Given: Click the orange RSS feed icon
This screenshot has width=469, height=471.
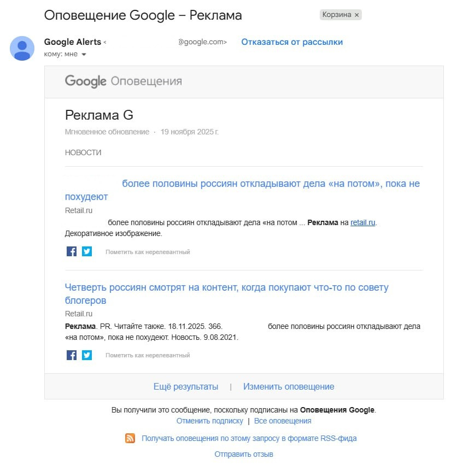Looking at the screenshot, I should [x=130, y=438].
